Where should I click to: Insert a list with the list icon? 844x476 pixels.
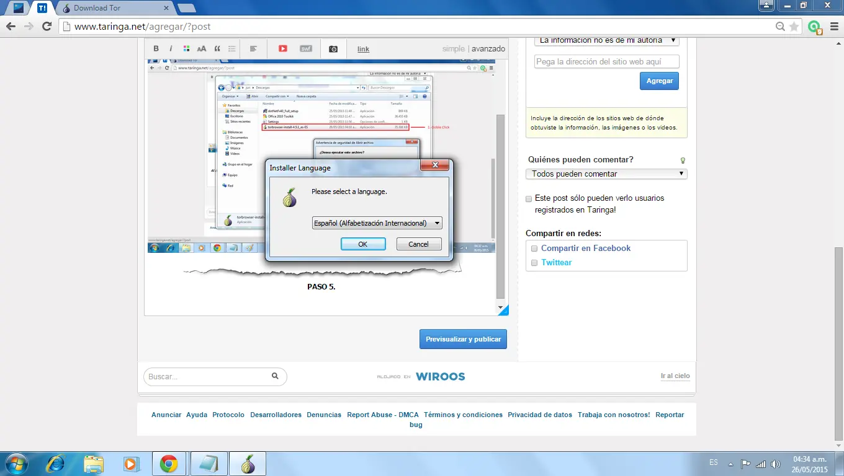[232, 48]
